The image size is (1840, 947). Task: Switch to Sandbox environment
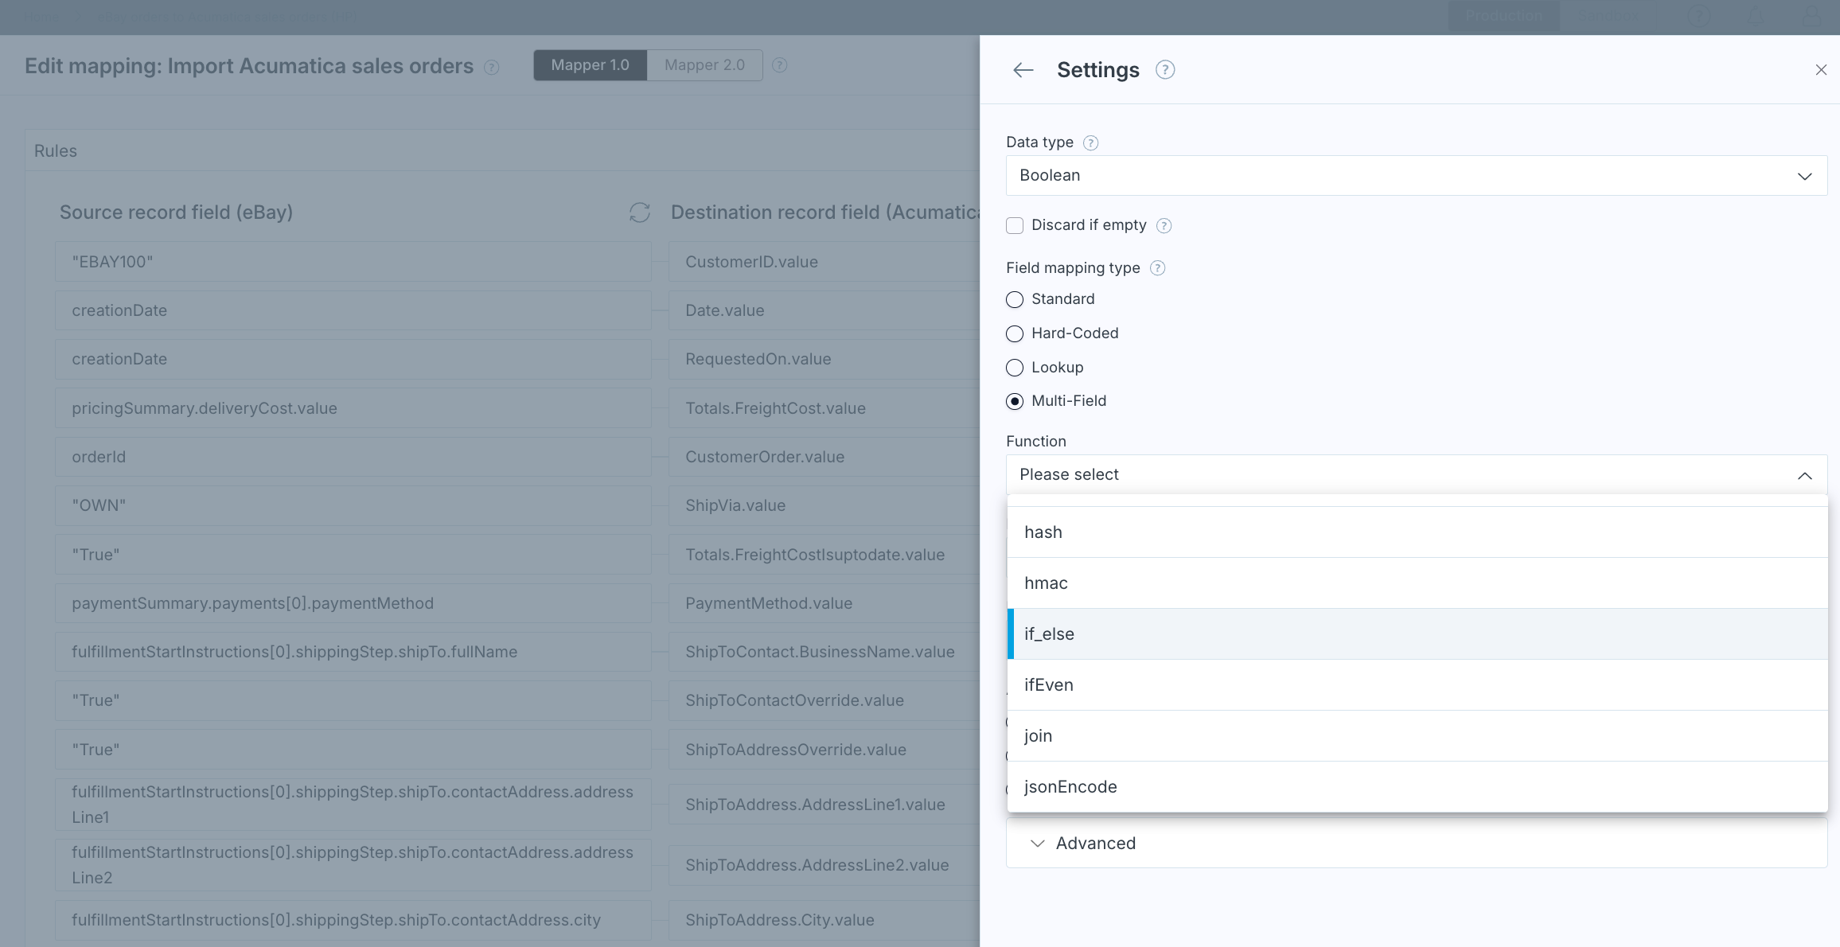1608,16
